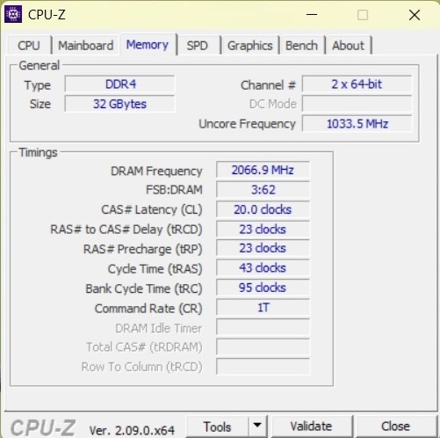The image size is (440, 438).
Task: Minimize the CPU-Z window
Action: (312, 15)
